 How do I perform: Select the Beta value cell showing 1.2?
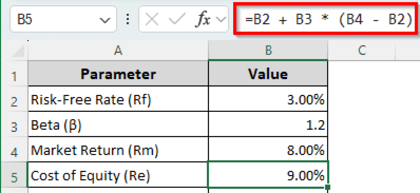(268, 125)
